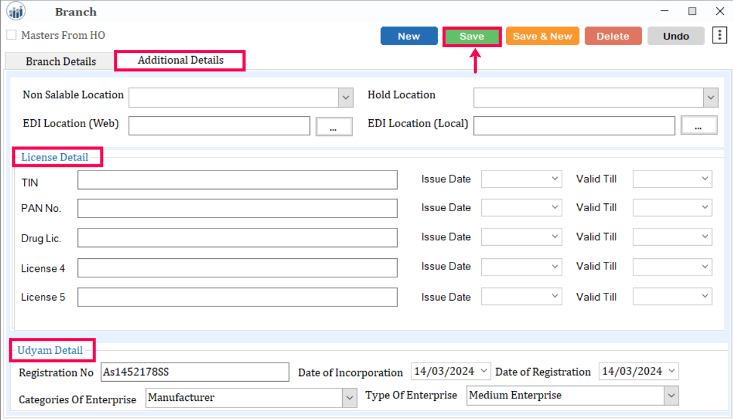
Task: Click the License 5 input field
Action: 238,297
